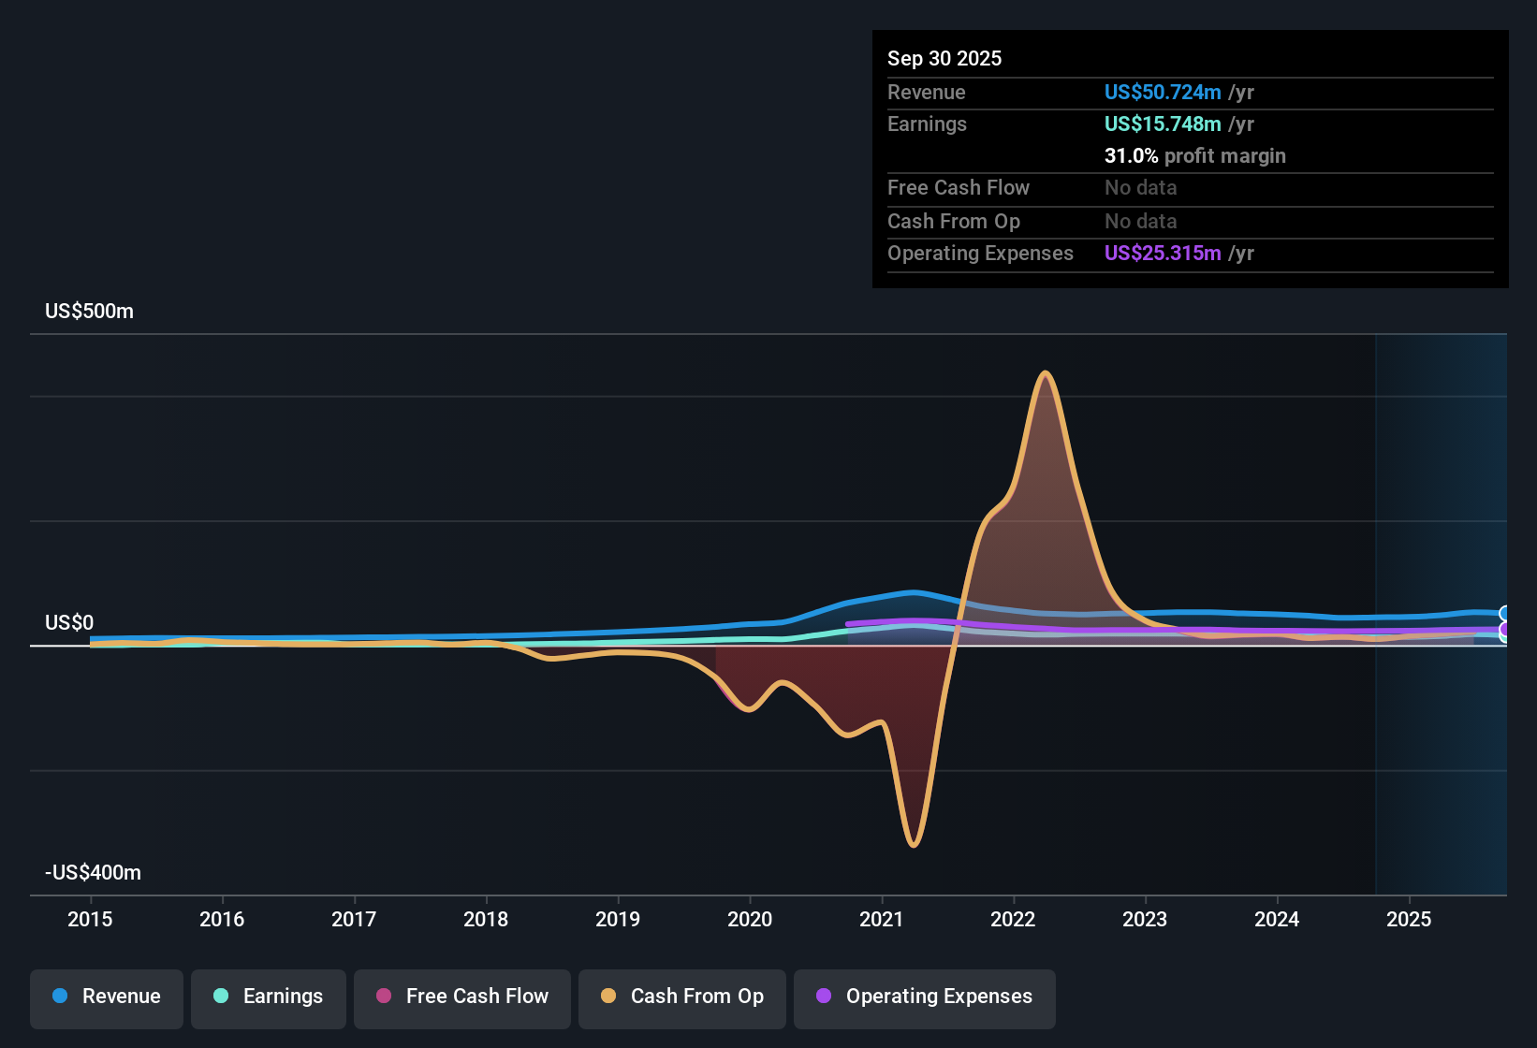This screenshot has height=1048, width=1537.
Task: Click the blue Revenue legend dot
Action: point(60,997)
